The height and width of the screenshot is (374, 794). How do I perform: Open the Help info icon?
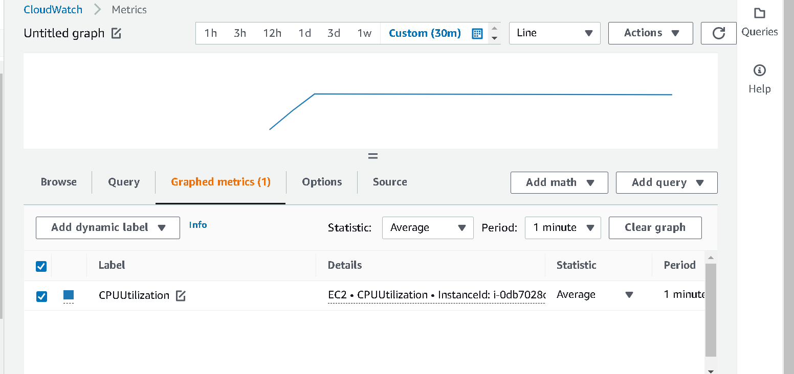point(760,70)
